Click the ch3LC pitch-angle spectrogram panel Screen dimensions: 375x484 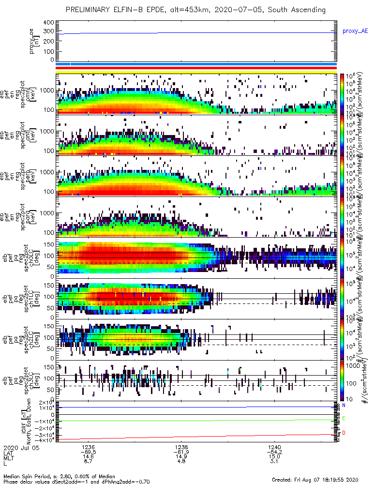pyautogui.click(x=196, y=380)
